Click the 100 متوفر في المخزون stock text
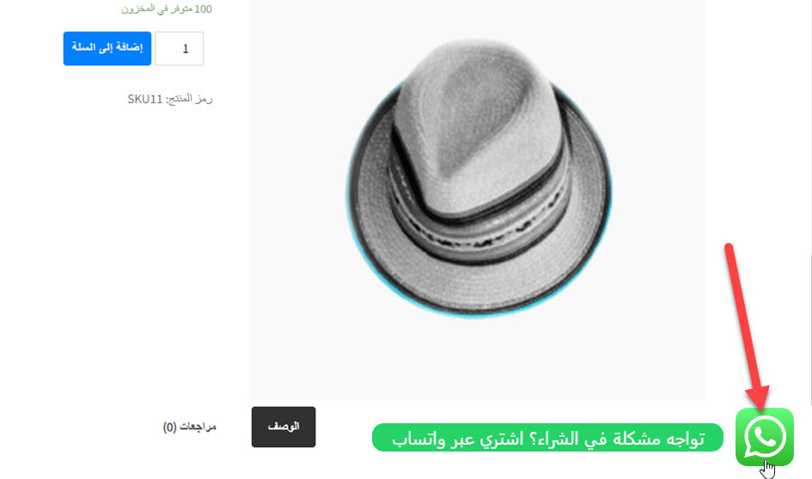This screenshot has width=812, height=479. point(166,9)
